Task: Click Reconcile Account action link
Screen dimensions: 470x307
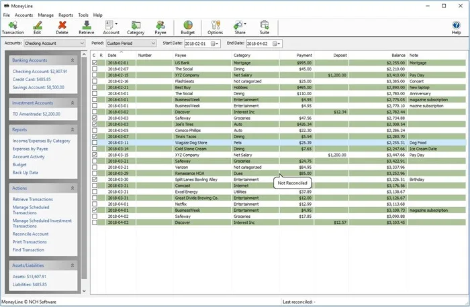Action: point(30,234)
